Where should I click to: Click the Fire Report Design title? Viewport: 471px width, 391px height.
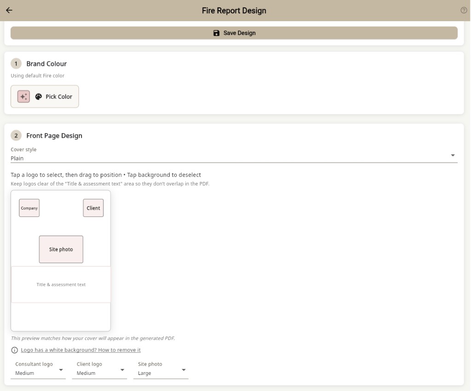point(234,11)
